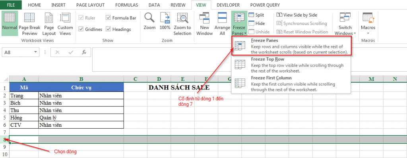Screen dimensions: 407x158
Task: Toggle the Ruler checkbox
Action: 81,18
